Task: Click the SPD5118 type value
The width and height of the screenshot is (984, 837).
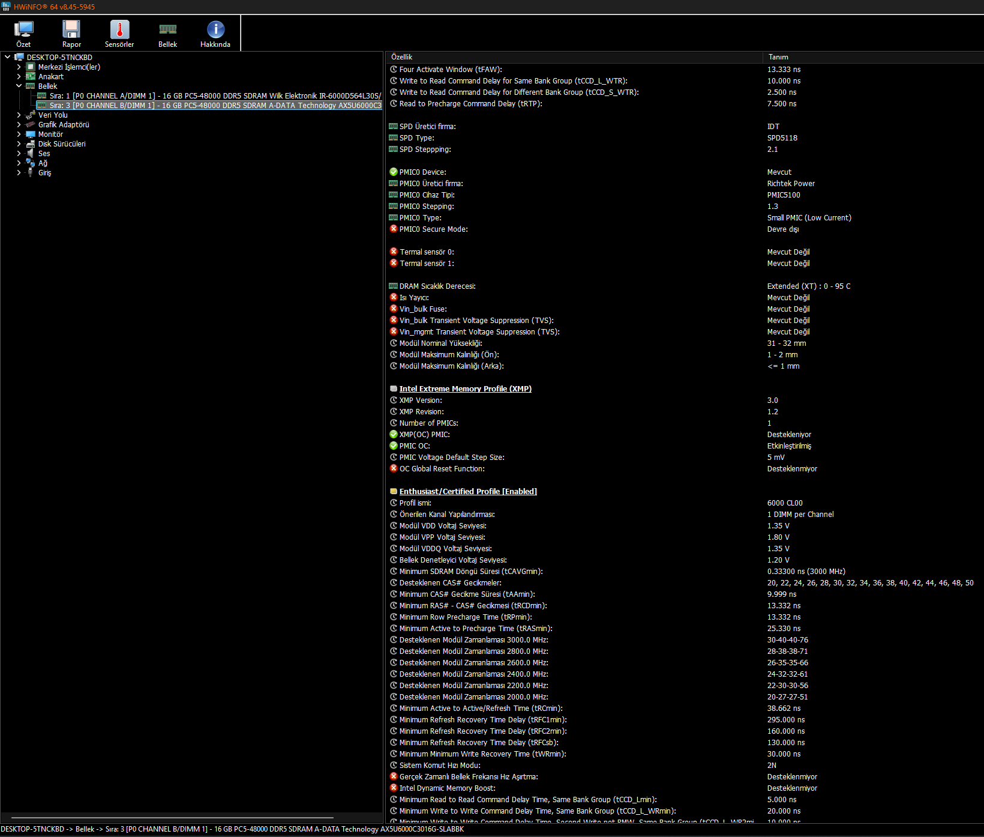Action: (782, 137)
